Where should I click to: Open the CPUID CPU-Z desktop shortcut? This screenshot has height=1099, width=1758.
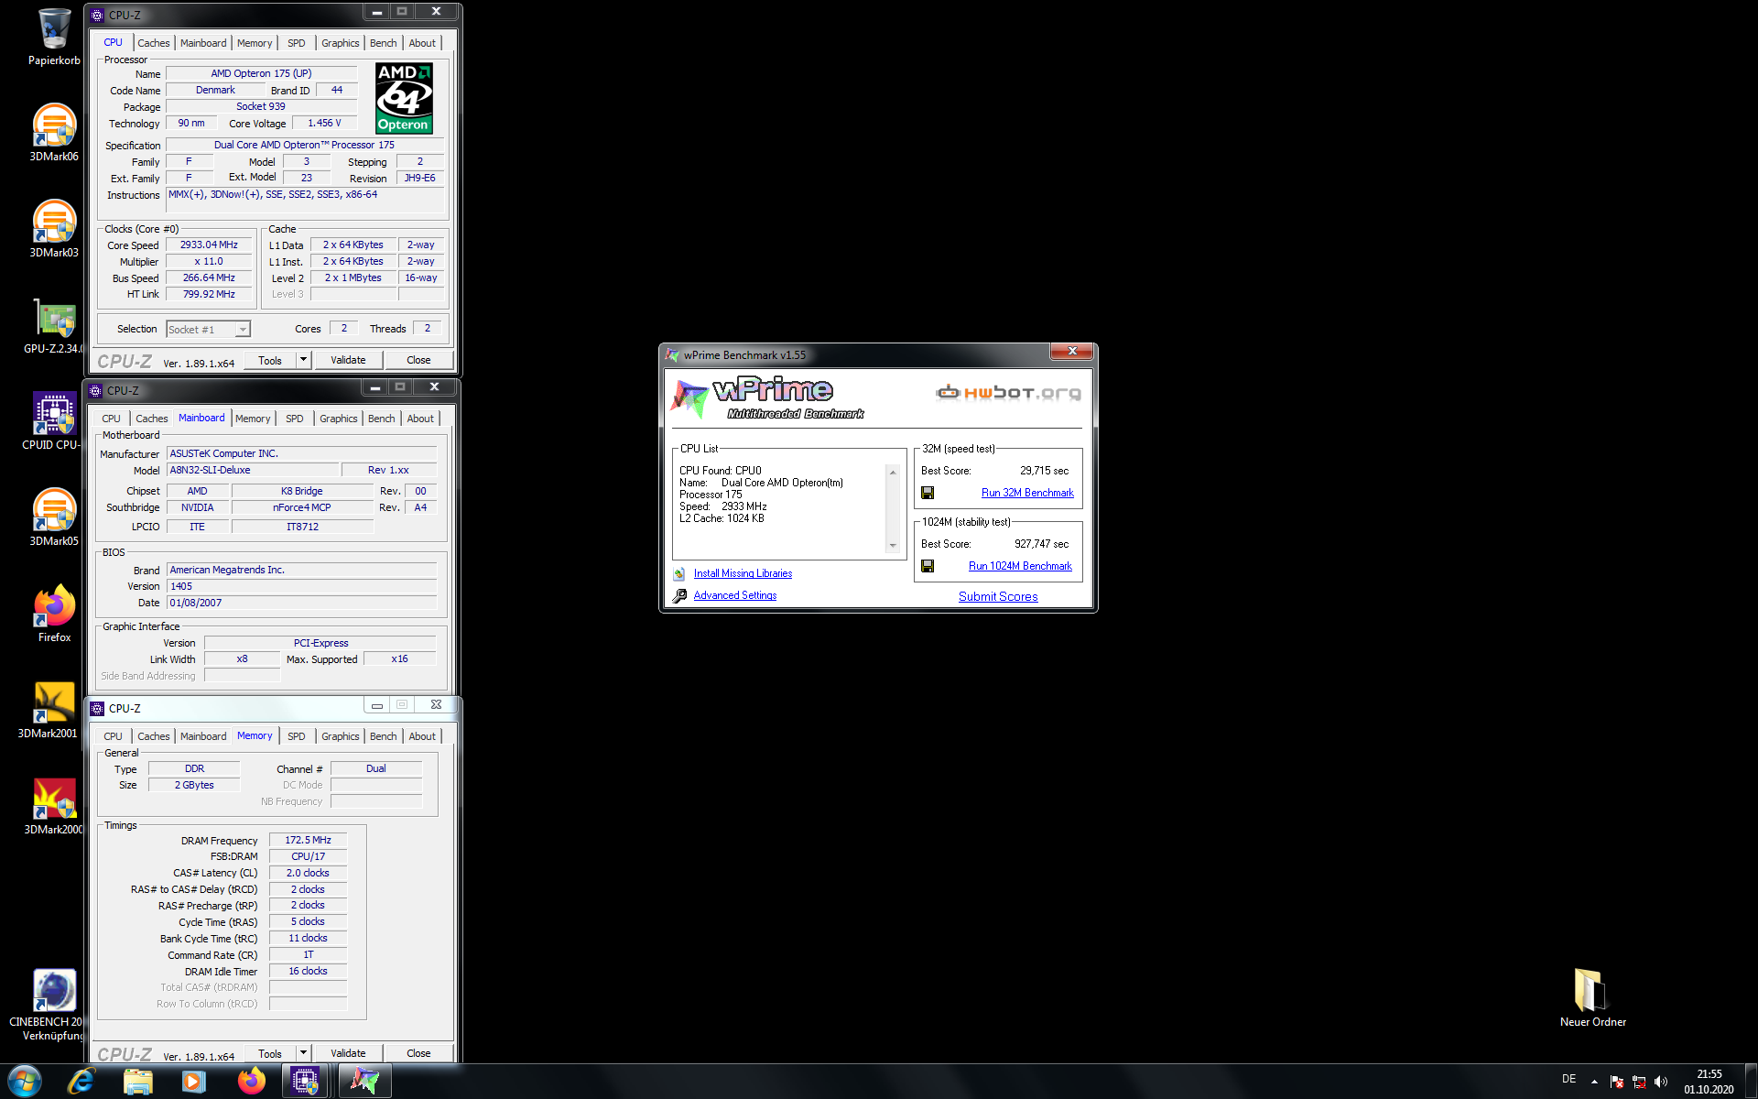coord(54,421)
